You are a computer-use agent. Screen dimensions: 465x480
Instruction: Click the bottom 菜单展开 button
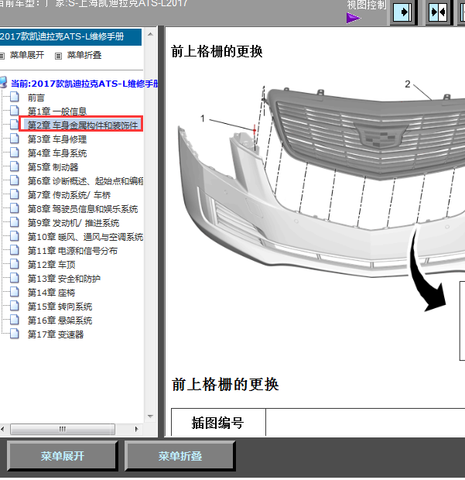[63, 456]
